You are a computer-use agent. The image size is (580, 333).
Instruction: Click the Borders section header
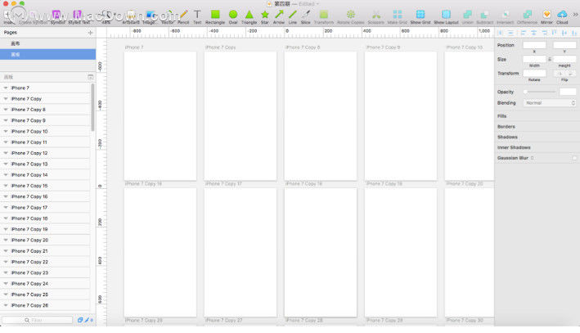coord(506,127)
